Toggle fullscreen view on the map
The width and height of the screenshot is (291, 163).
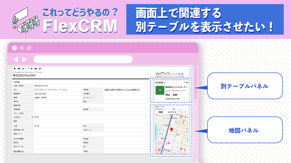(x=185, y=112)
